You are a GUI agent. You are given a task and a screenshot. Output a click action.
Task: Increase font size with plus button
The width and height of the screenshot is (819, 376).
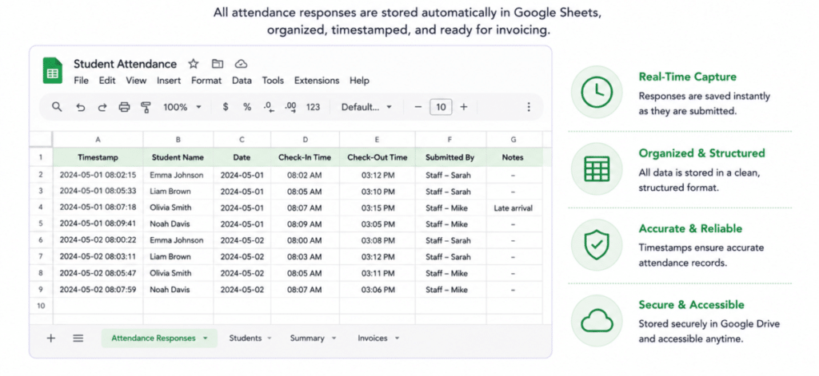tap(464, 107)
